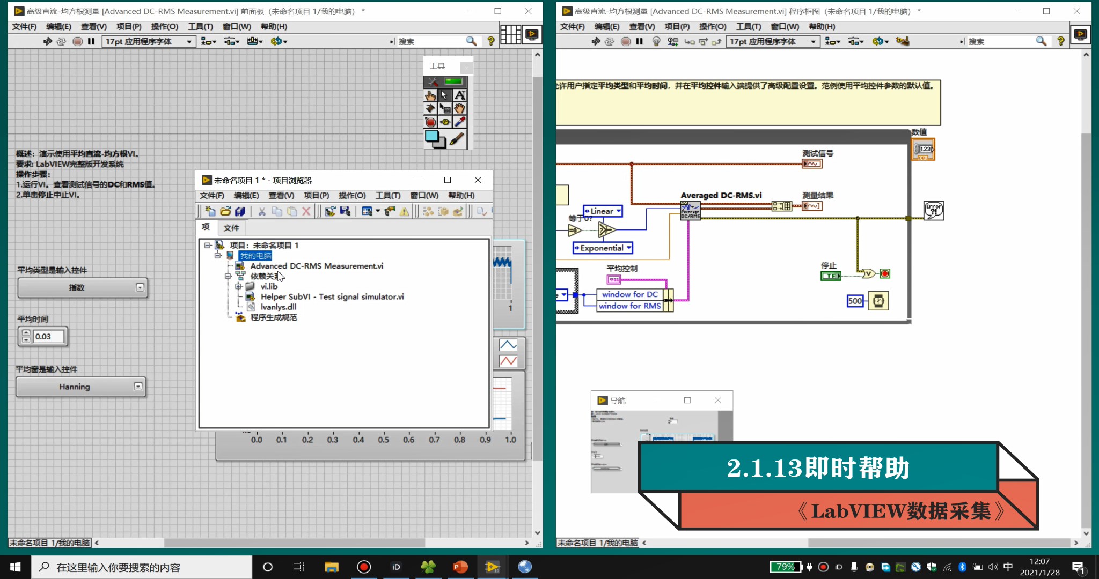Click the 平均时间 0.03 input field

click(x=48, y=337)
